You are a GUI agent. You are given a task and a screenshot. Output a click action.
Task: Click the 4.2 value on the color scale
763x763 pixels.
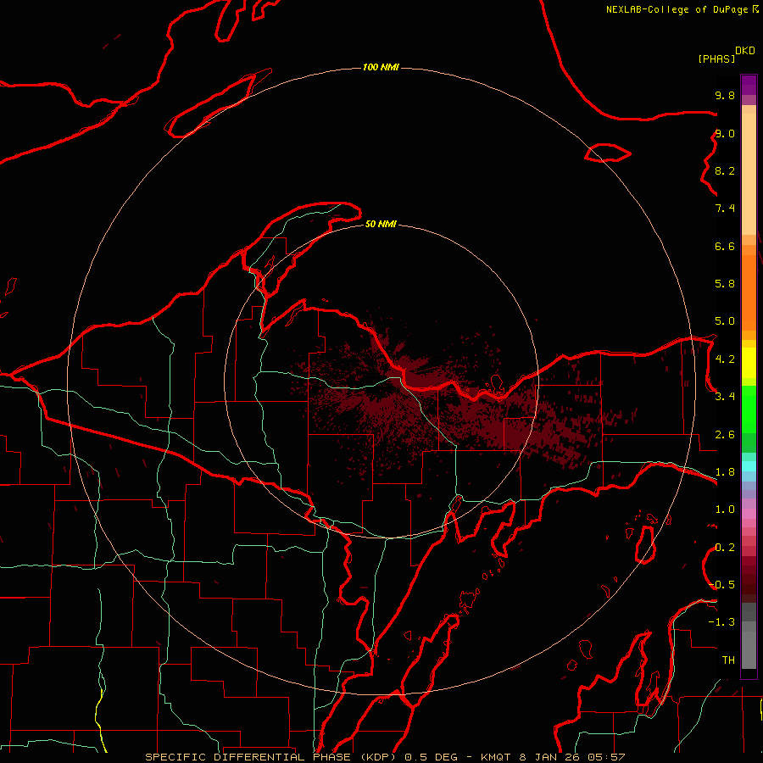tap(725, 359)
